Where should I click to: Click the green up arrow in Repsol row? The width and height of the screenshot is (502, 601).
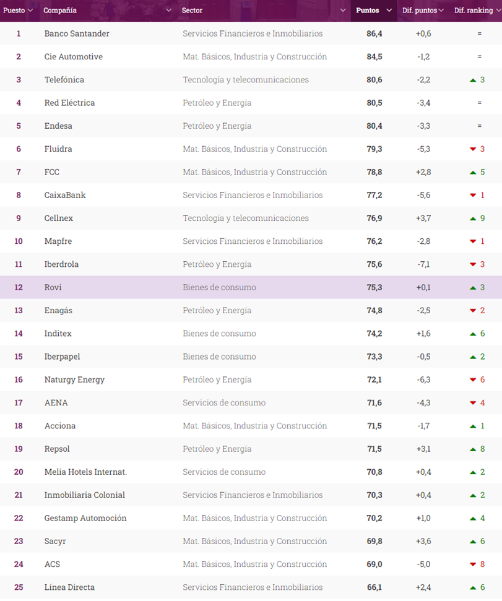[x=473, y=449]
